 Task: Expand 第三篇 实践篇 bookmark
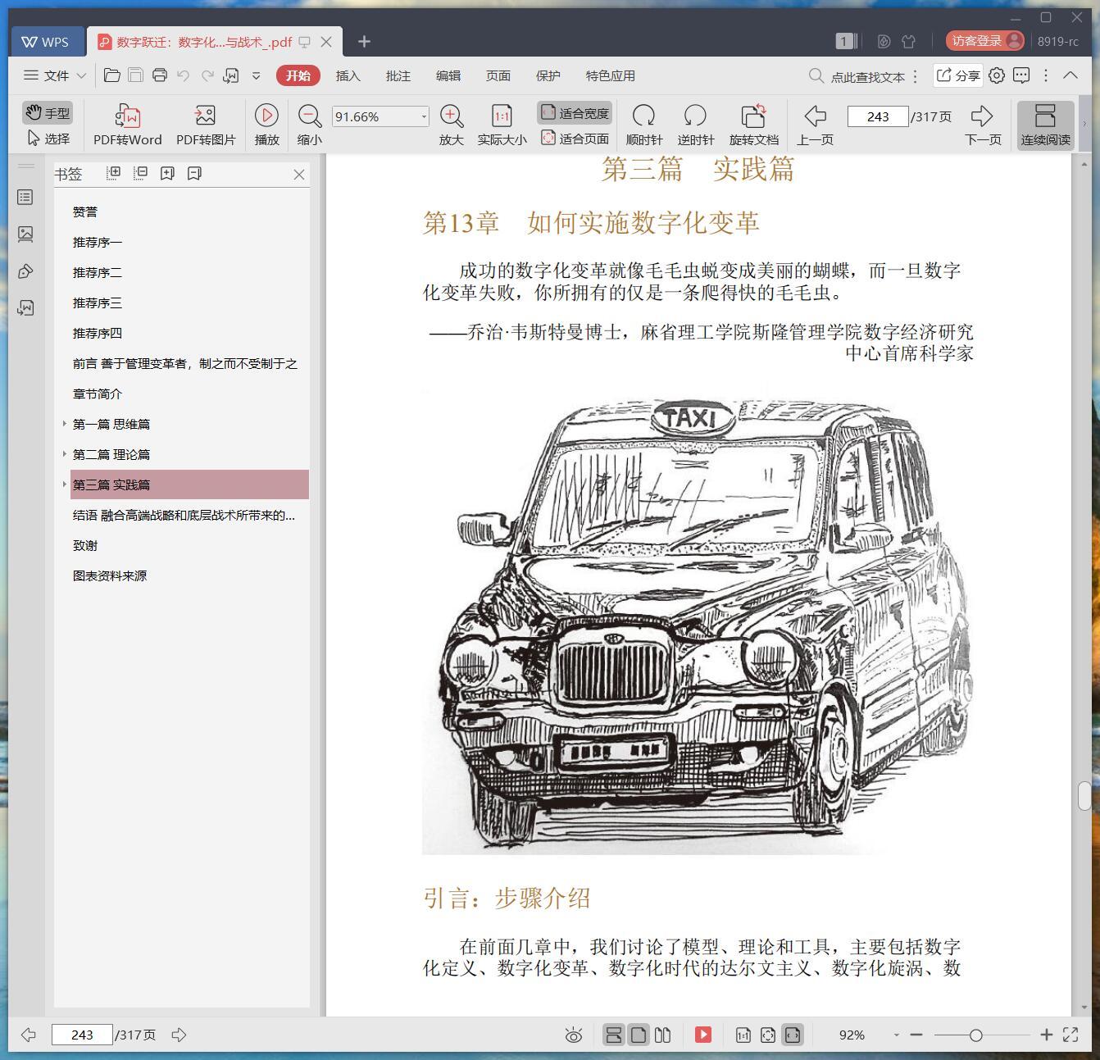click(65, 485)
